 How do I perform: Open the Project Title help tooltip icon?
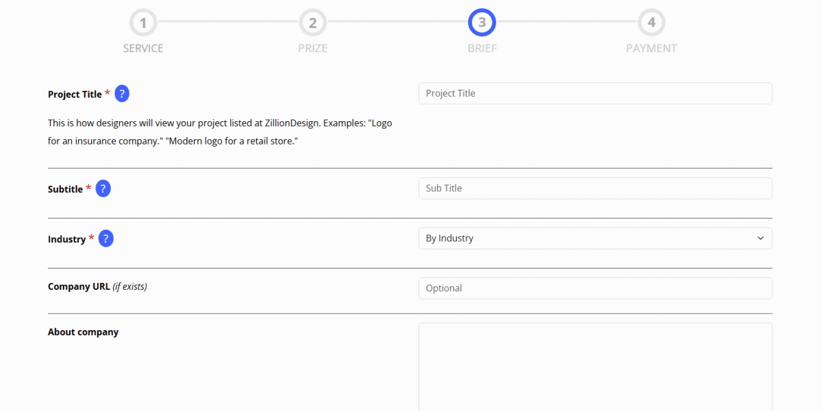click(x=121, y=93)
